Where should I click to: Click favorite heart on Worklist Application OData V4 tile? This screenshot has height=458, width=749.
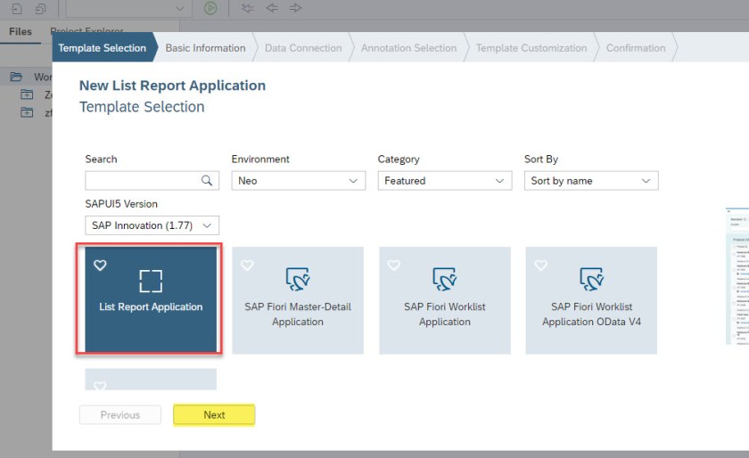pos(540,266)
